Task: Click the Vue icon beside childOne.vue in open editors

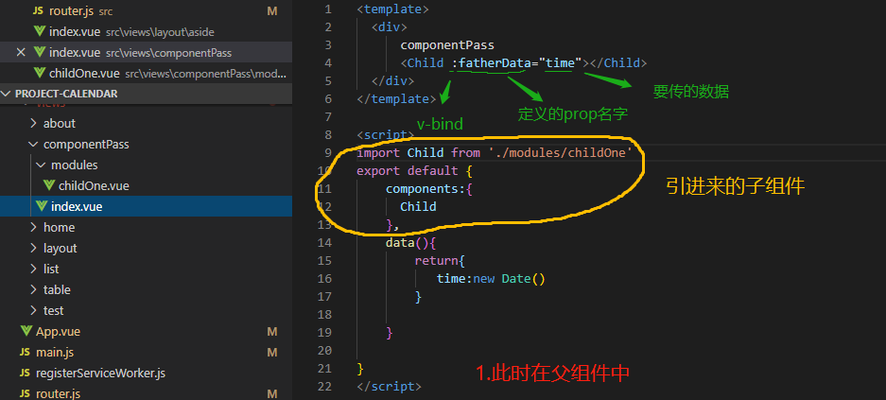Action: tap(40, 74)
